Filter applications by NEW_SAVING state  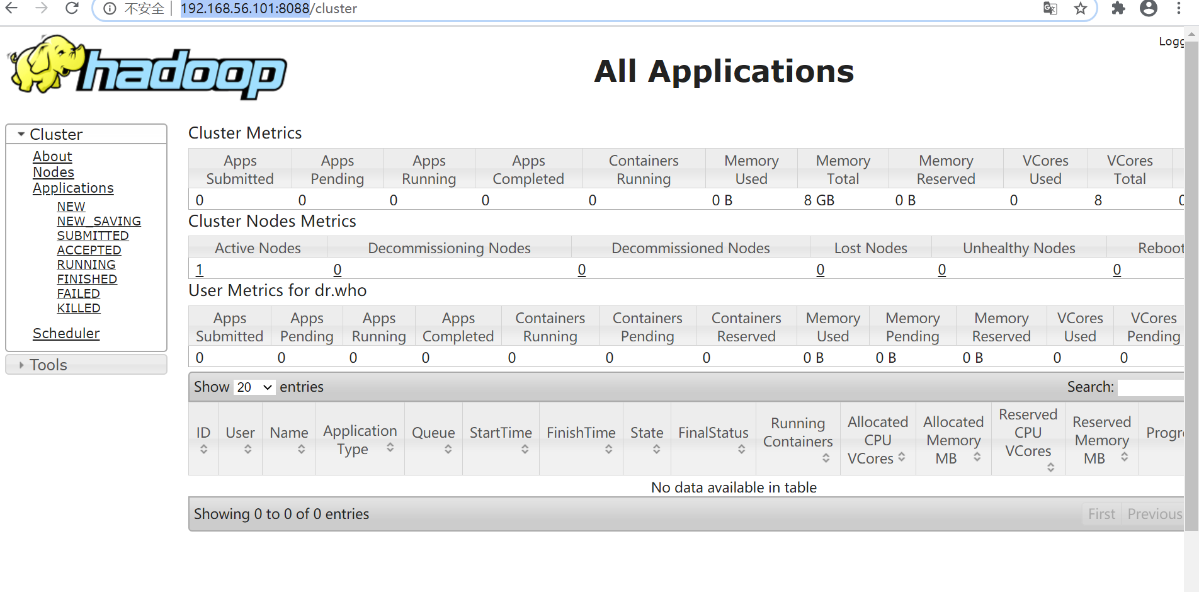(x=99, y=221)
